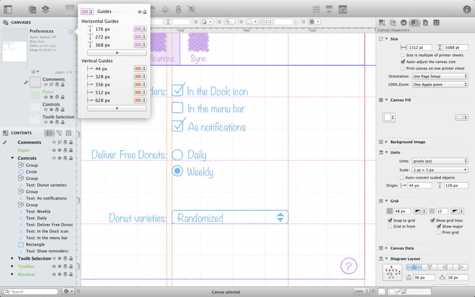Add a new vertical guide with plus button
The width and height of the screenshot is (475, 297).
[117, 108]
